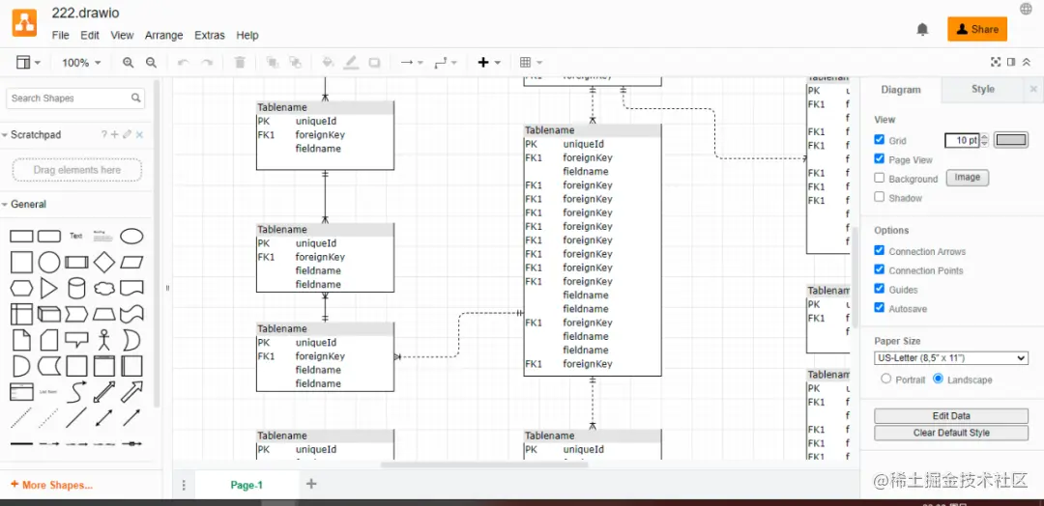The height and width of the screenshot is (506, 1044).
Task: Click the shadow toolbar icon
Action: [374, 63]
